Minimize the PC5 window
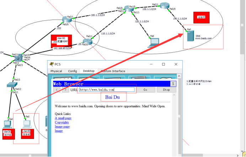This screenshot has height=157, width=246. [151, 64]
